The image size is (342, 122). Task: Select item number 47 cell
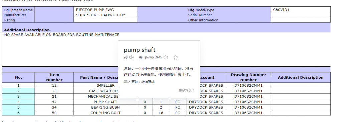pyautogui.click(x=54, y=102)
